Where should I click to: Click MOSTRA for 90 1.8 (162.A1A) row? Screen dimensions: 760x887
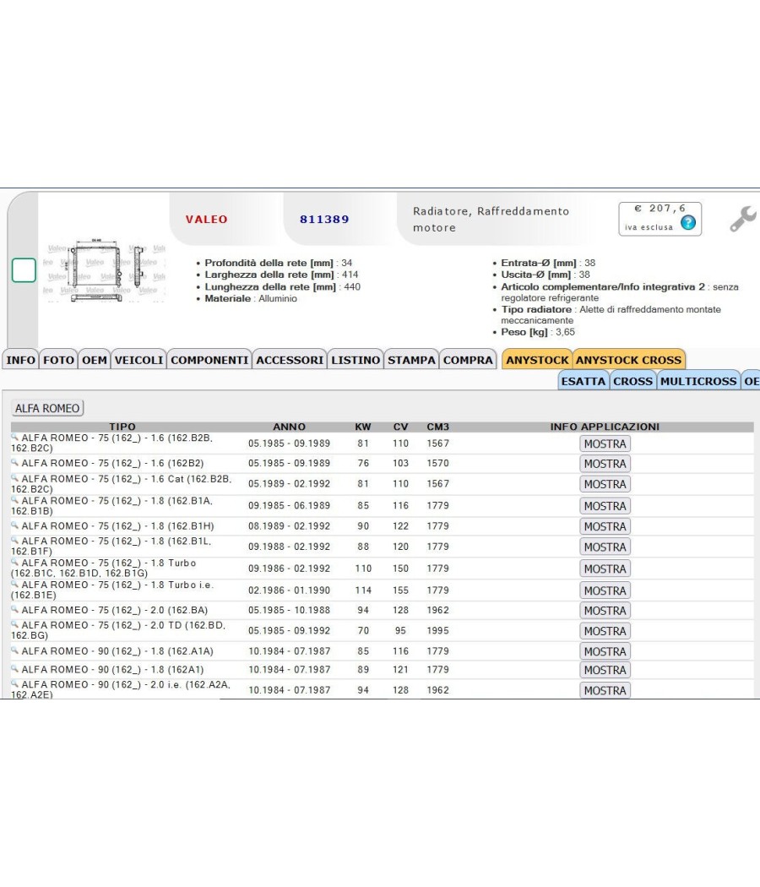(x=605, y=651)
